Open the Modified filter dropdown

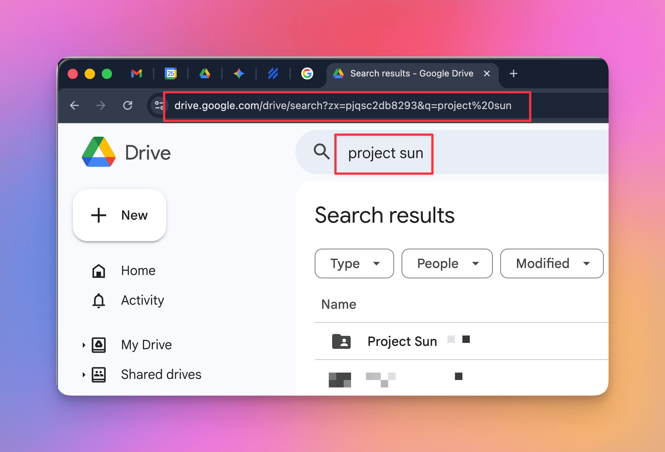point(551,263)
